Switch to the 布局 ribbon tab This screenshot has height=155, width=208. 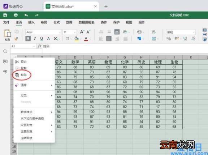tap(44, 22)
